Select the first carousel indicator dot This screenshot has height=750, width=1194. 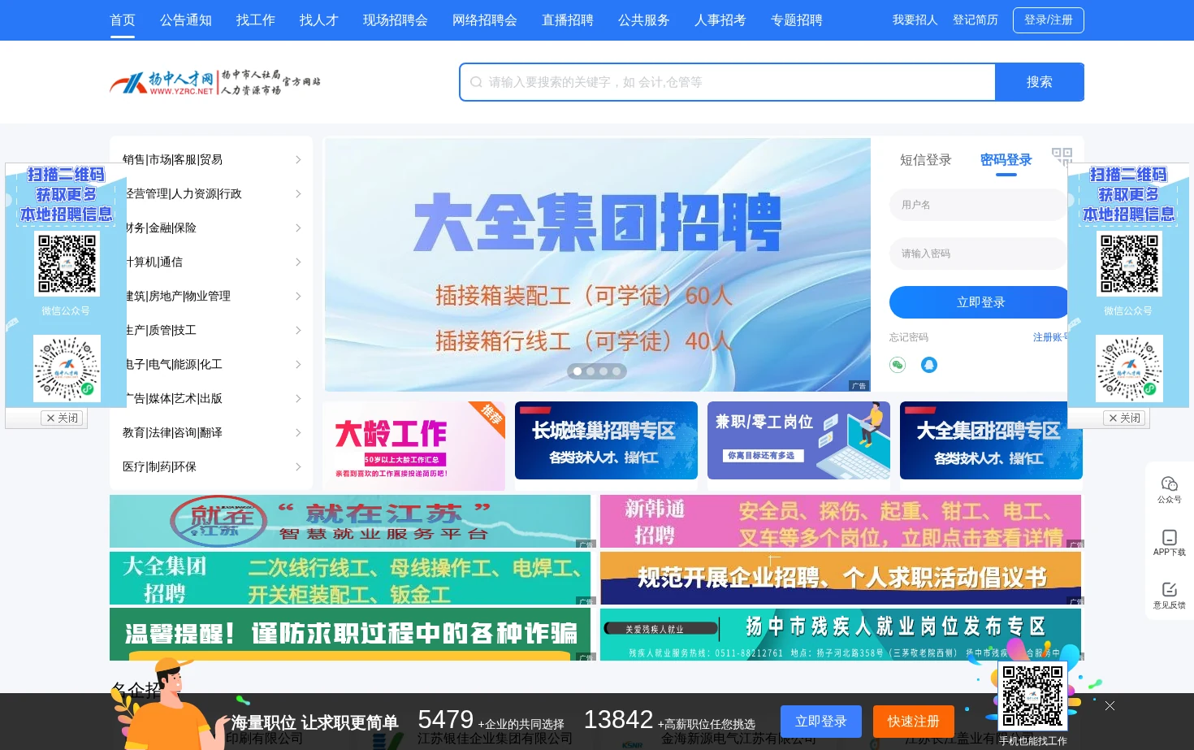click(x=578, y=371)
